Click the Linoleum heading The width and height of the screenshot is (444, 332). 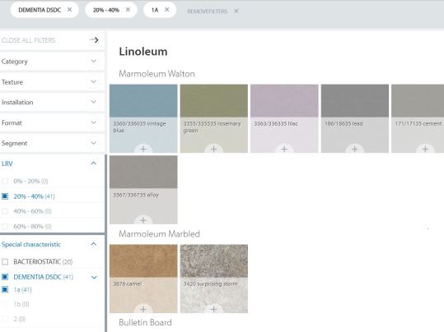tap(143, 52)
